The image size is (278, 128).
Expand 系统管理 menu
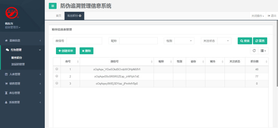pos(22,102)
